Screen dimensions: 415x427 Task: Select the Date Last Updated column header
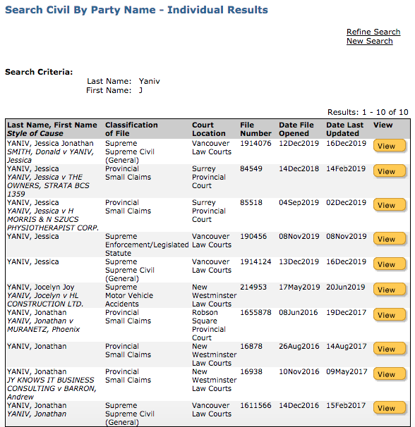pos(345,129)
